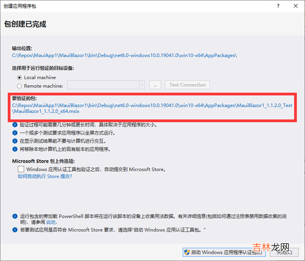Screen dimensions: 305x261
Task: Open the output location AppPackages folder link
Action: (x=124, y=55)
